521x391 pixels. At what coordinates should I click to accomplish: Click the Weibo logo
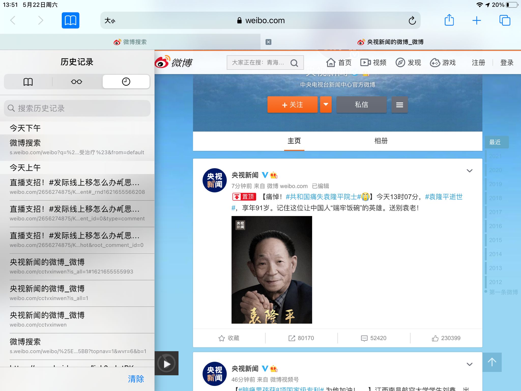tap(173, 62)
